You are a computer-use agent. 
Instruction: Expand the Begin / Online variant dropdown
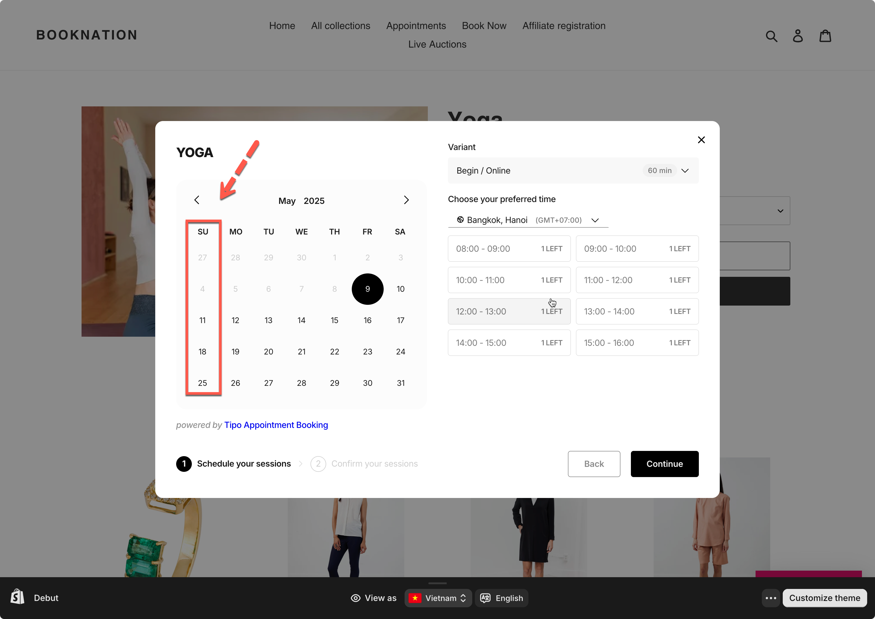pyautogui.click(x=573, y=170)
